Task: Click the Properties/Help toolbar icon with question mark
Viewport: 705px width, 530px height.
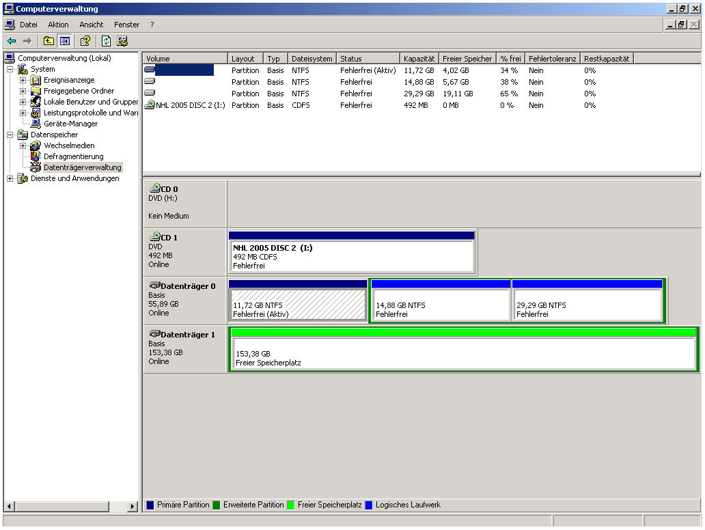Action: 85,42
